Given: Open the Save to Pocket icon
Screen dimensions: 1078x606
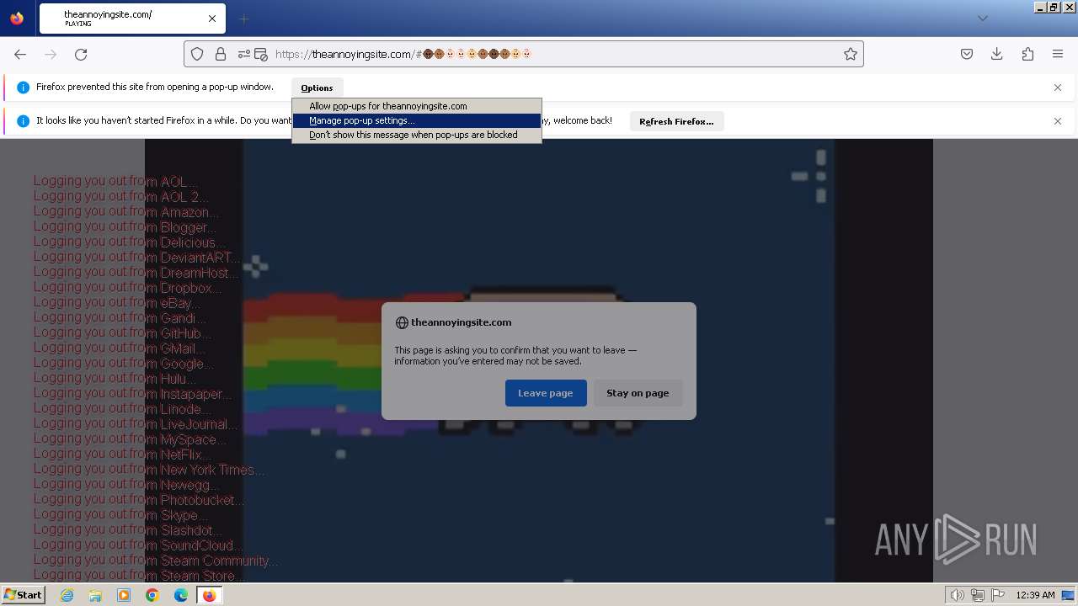Looking at the screenshot, I should coord(967,54).
